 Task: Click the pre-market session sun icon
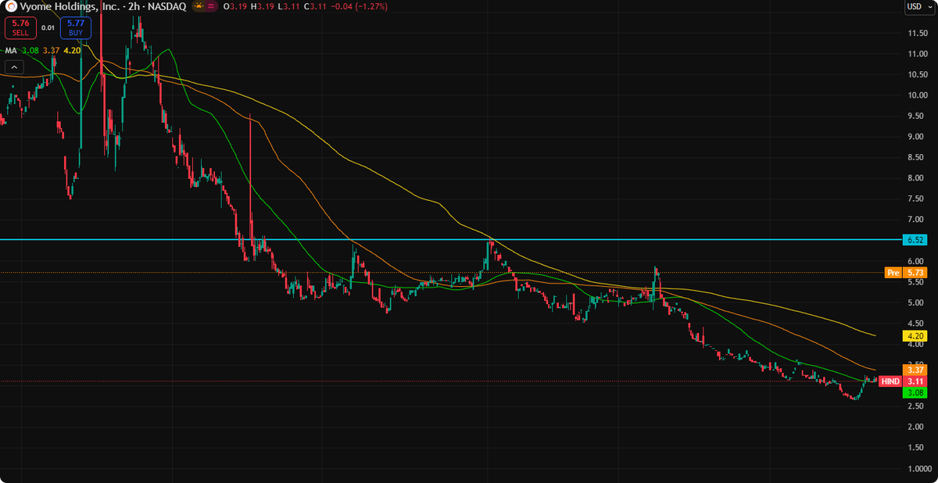point(199,6)
